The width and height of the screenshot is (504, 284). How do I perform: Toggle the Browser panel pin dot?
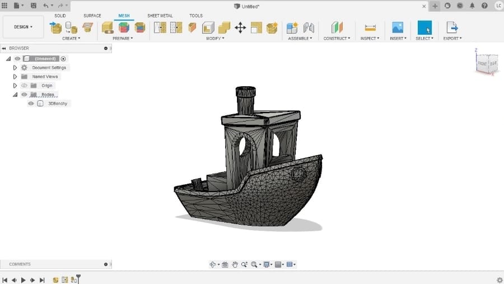[106, 48]
